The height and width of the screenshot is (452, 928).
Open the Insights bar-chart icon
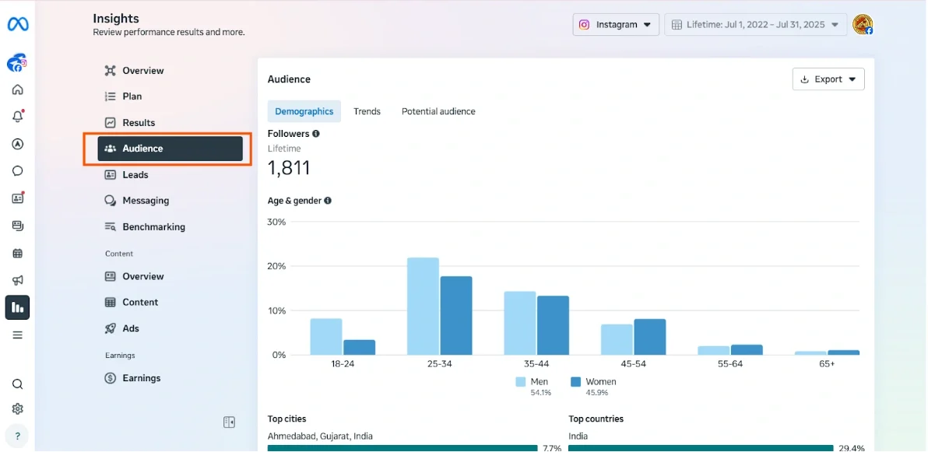17,307
